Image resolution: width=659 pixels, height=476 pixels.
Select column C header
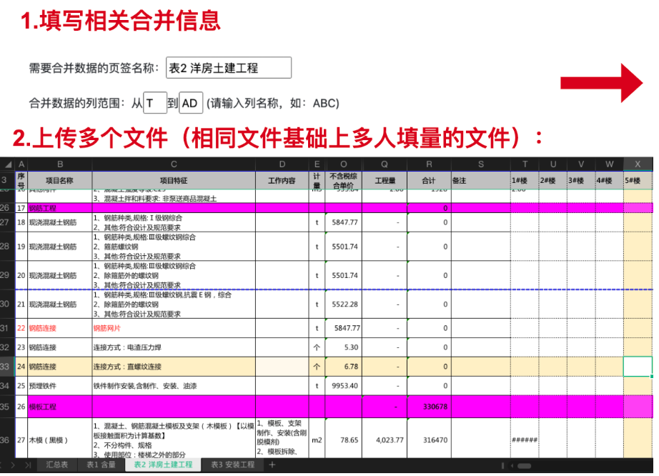pos(173,165)
